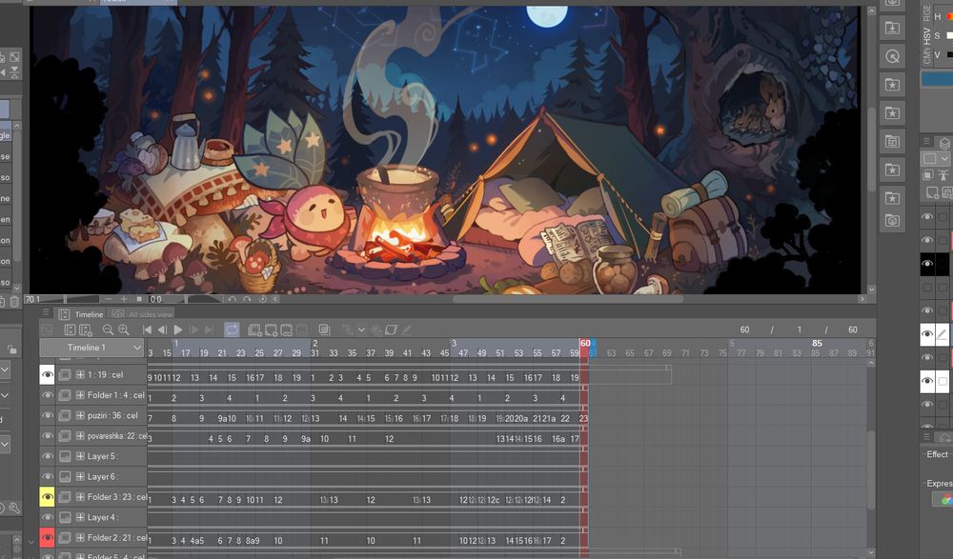Hide the Folder 1 track

(x=48, y=395)
